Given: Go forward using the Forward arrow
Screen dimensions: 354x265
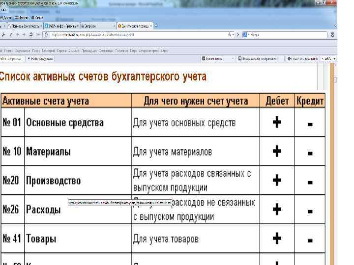Looking at the screenshot, I should (x=24, y=35).
